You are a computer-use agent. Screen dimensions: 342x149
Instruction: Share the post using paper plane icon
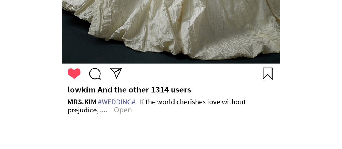pyautogui.click(x=116, y=73)
